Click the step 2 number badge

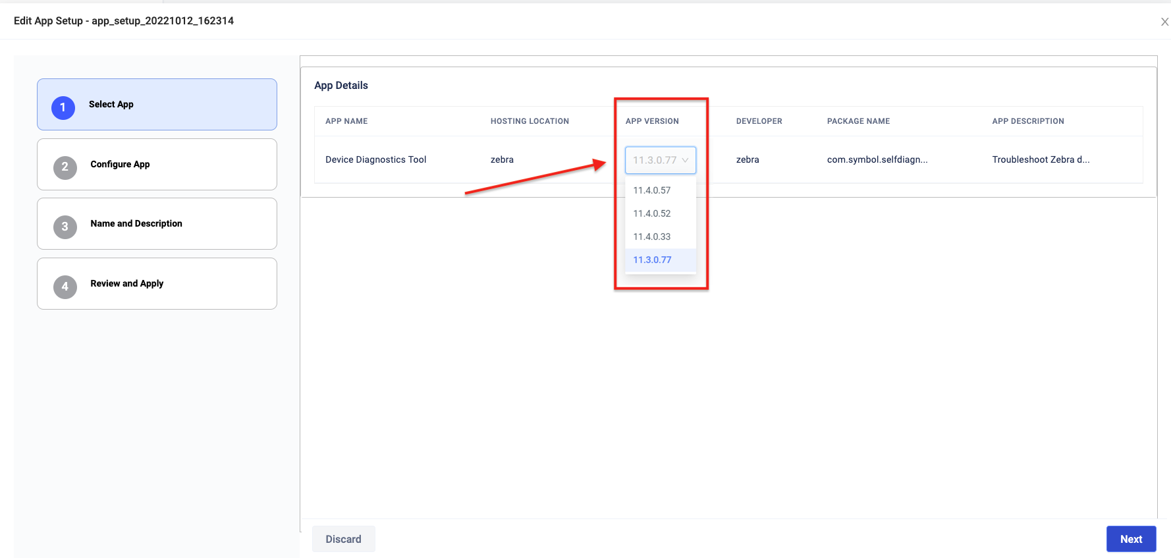click(x=65, y=167)
